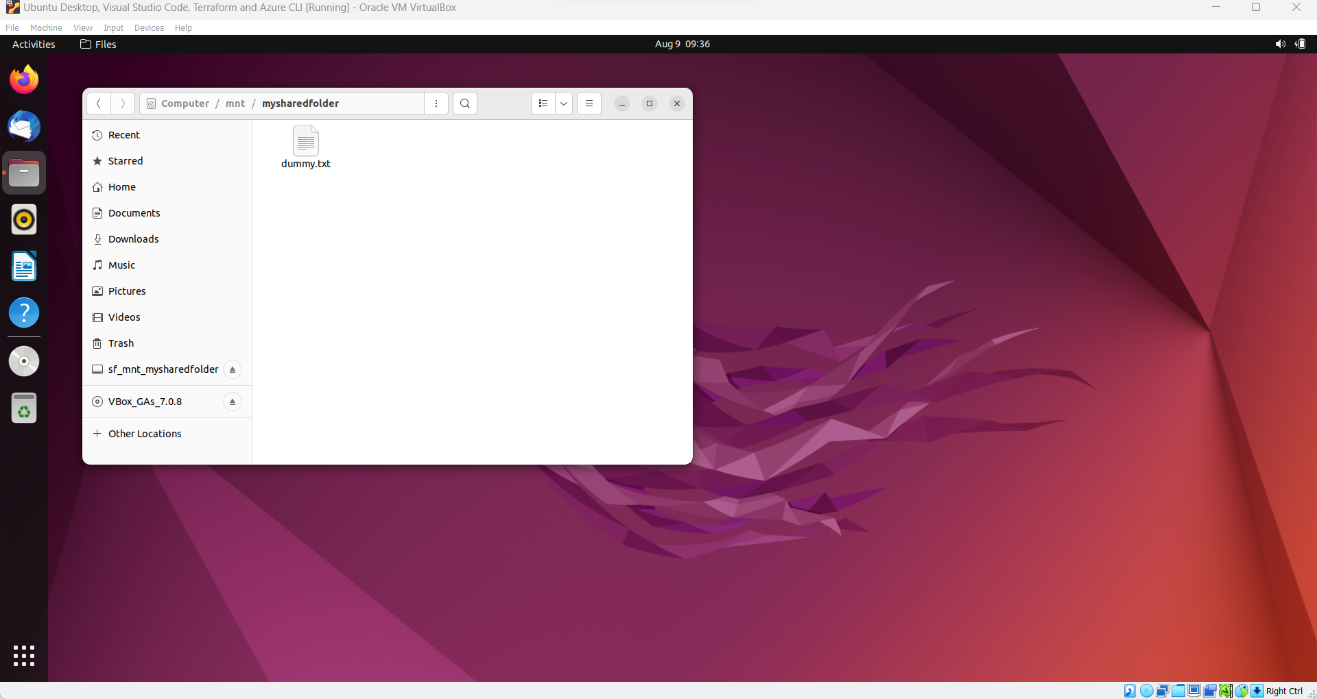1317x699 pixels.
Task: Click the hard disk activity indicator in status bar
Action: point(1130,691)
